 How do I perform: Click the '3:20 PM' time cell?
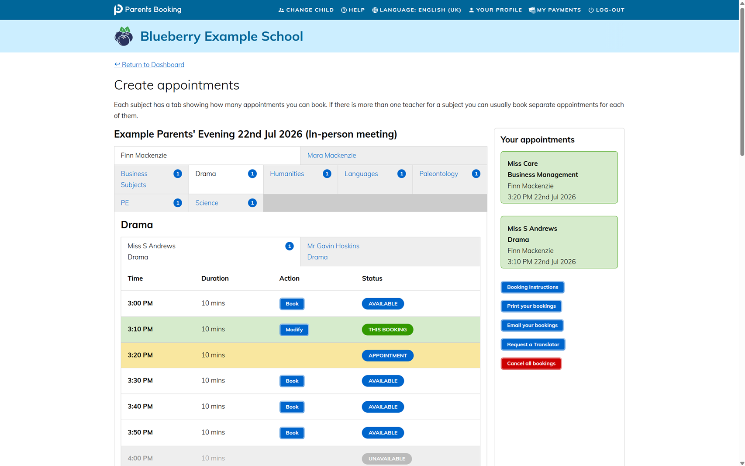tap(140, 355)
